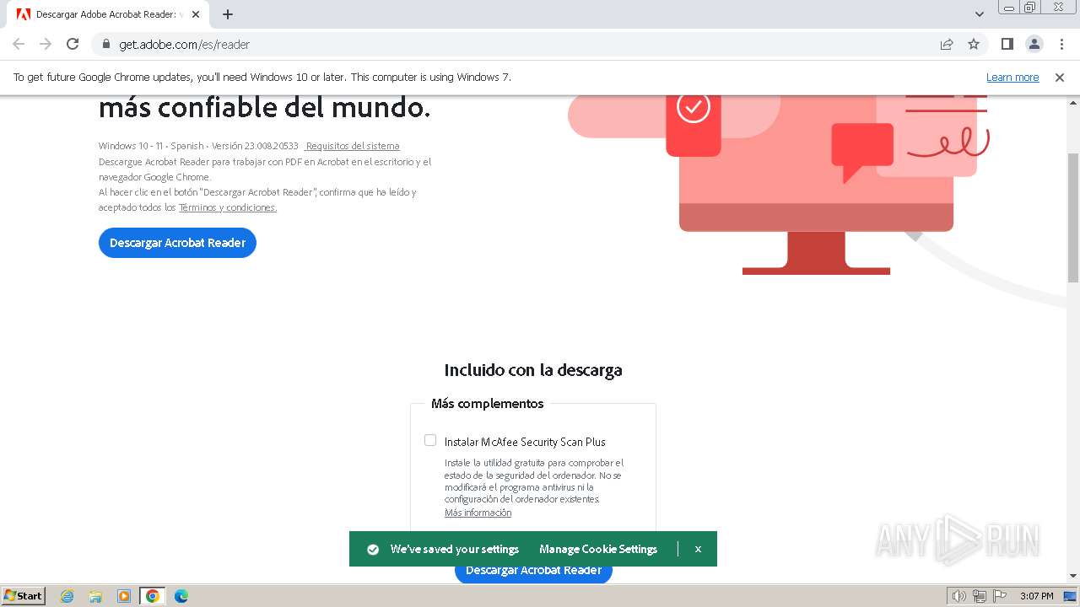This screenshot has width=1080, height=607.
Task: Reload the Adobe Reader page
Action: point(73,44)
